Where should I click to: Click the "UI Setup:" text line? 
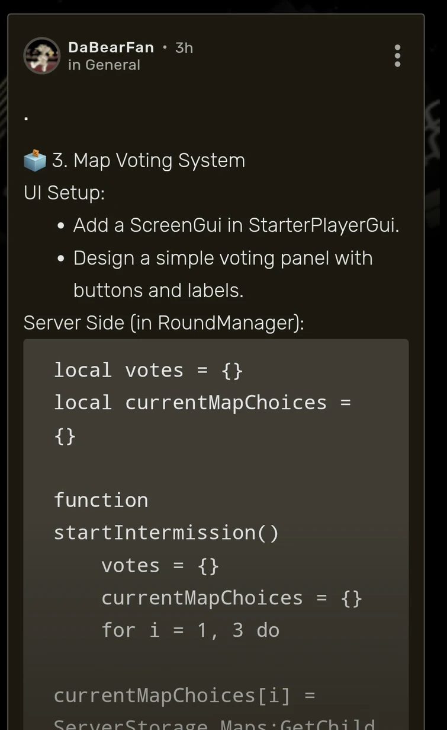(x=64, y=193)
